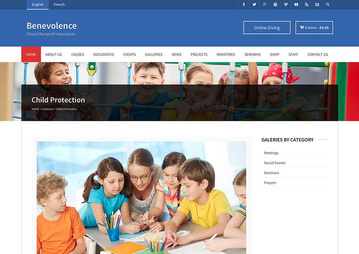Select the Social Events gallery category

[x=275, y=163]
